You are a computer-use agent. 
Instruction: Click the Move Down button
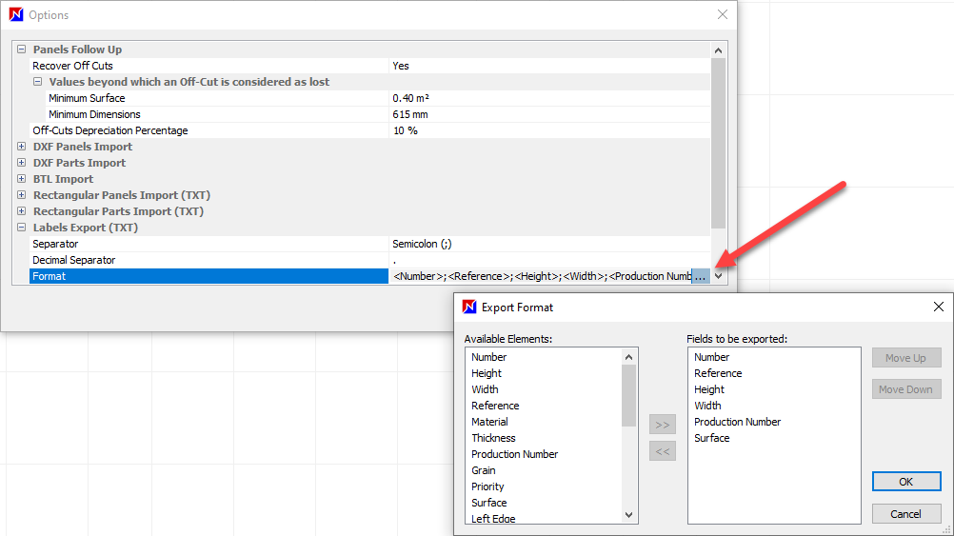tap(906, 389)
